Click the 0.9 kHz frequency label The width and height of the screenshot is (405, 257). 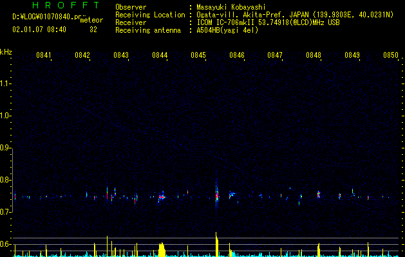[5, 148]
